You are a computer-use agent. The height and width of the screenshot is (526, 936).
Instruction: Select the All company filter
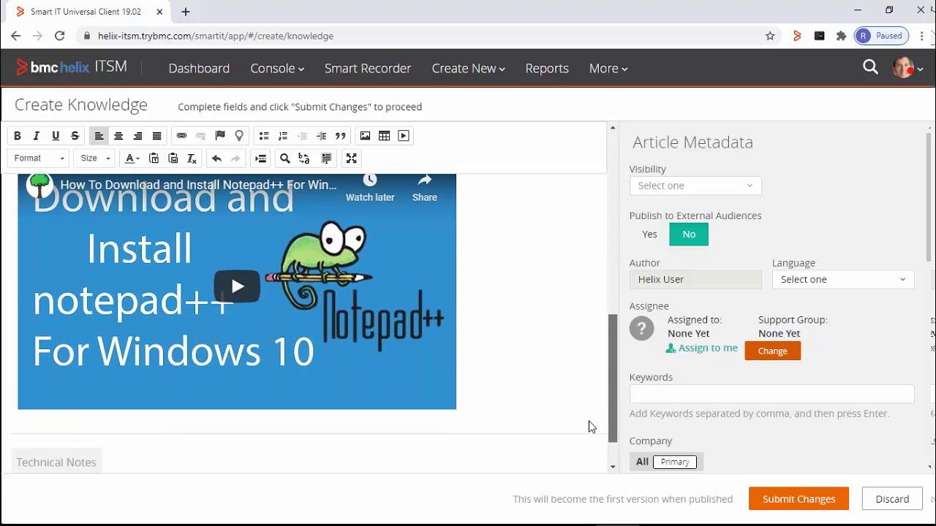click(642, 462)
